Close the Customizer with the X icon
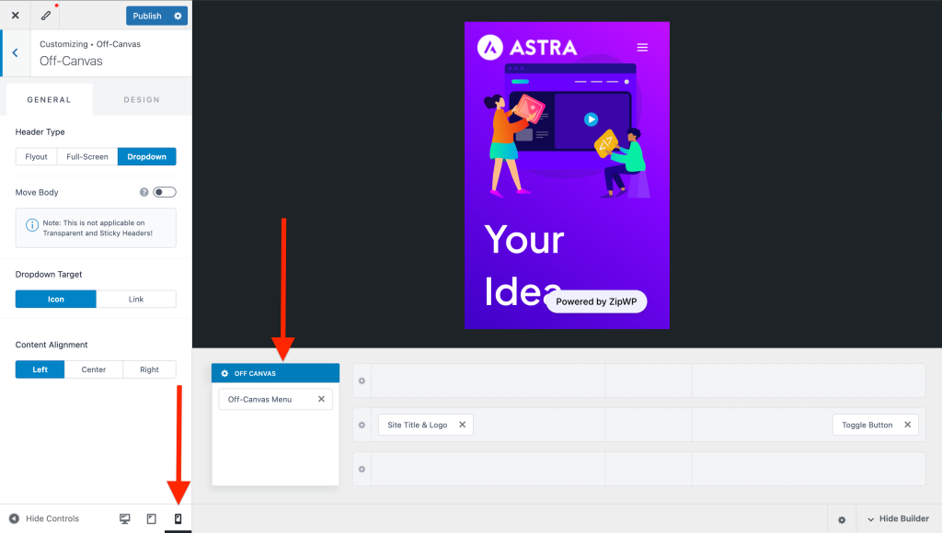The width and height of the screenshot is (942, 533). coord(15,16)
